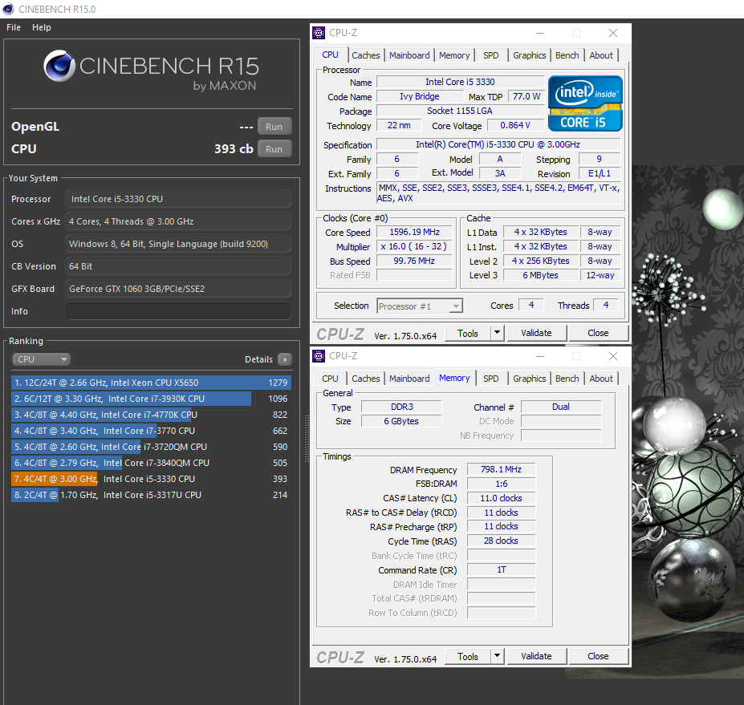
Task: Click the Cinebench app icon in title bar
Action: [9, 9]
